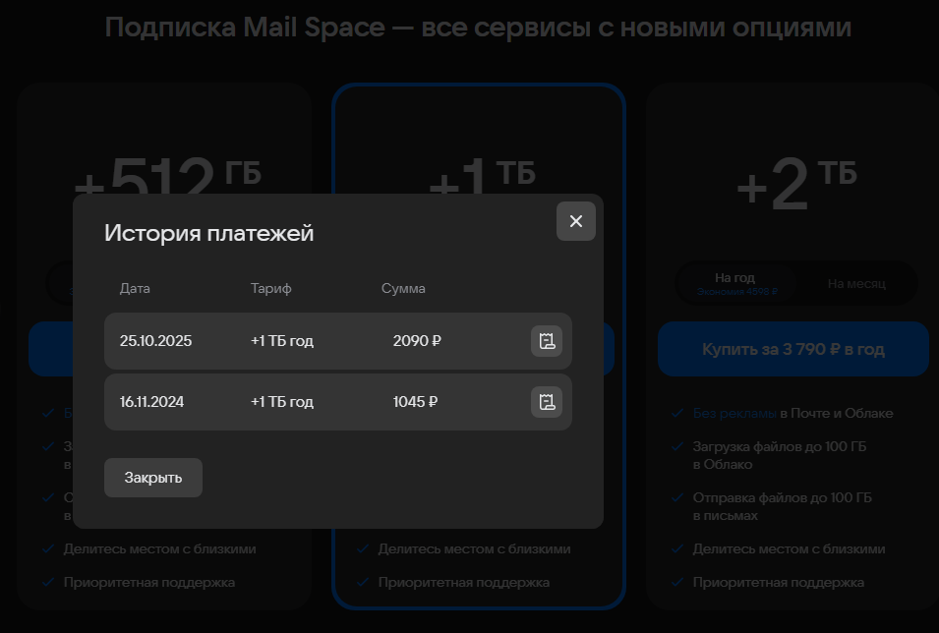This screenshot has height=633, width=939.
Task: Click Купить за 3 790 ₽ в год
Action: [792, 349]
